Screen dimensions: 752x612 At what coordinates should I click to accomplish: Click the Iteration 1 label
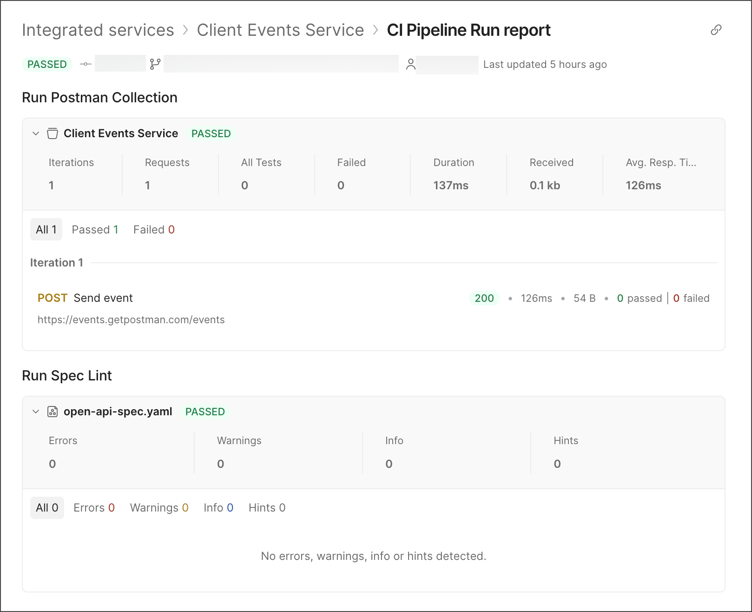pos(57,262)
